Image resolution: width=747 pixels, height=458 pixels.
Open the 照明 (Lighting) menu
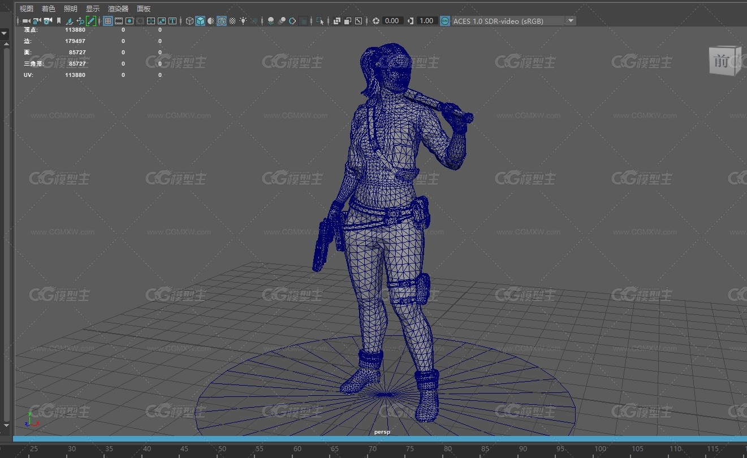[x=71, y=8]
